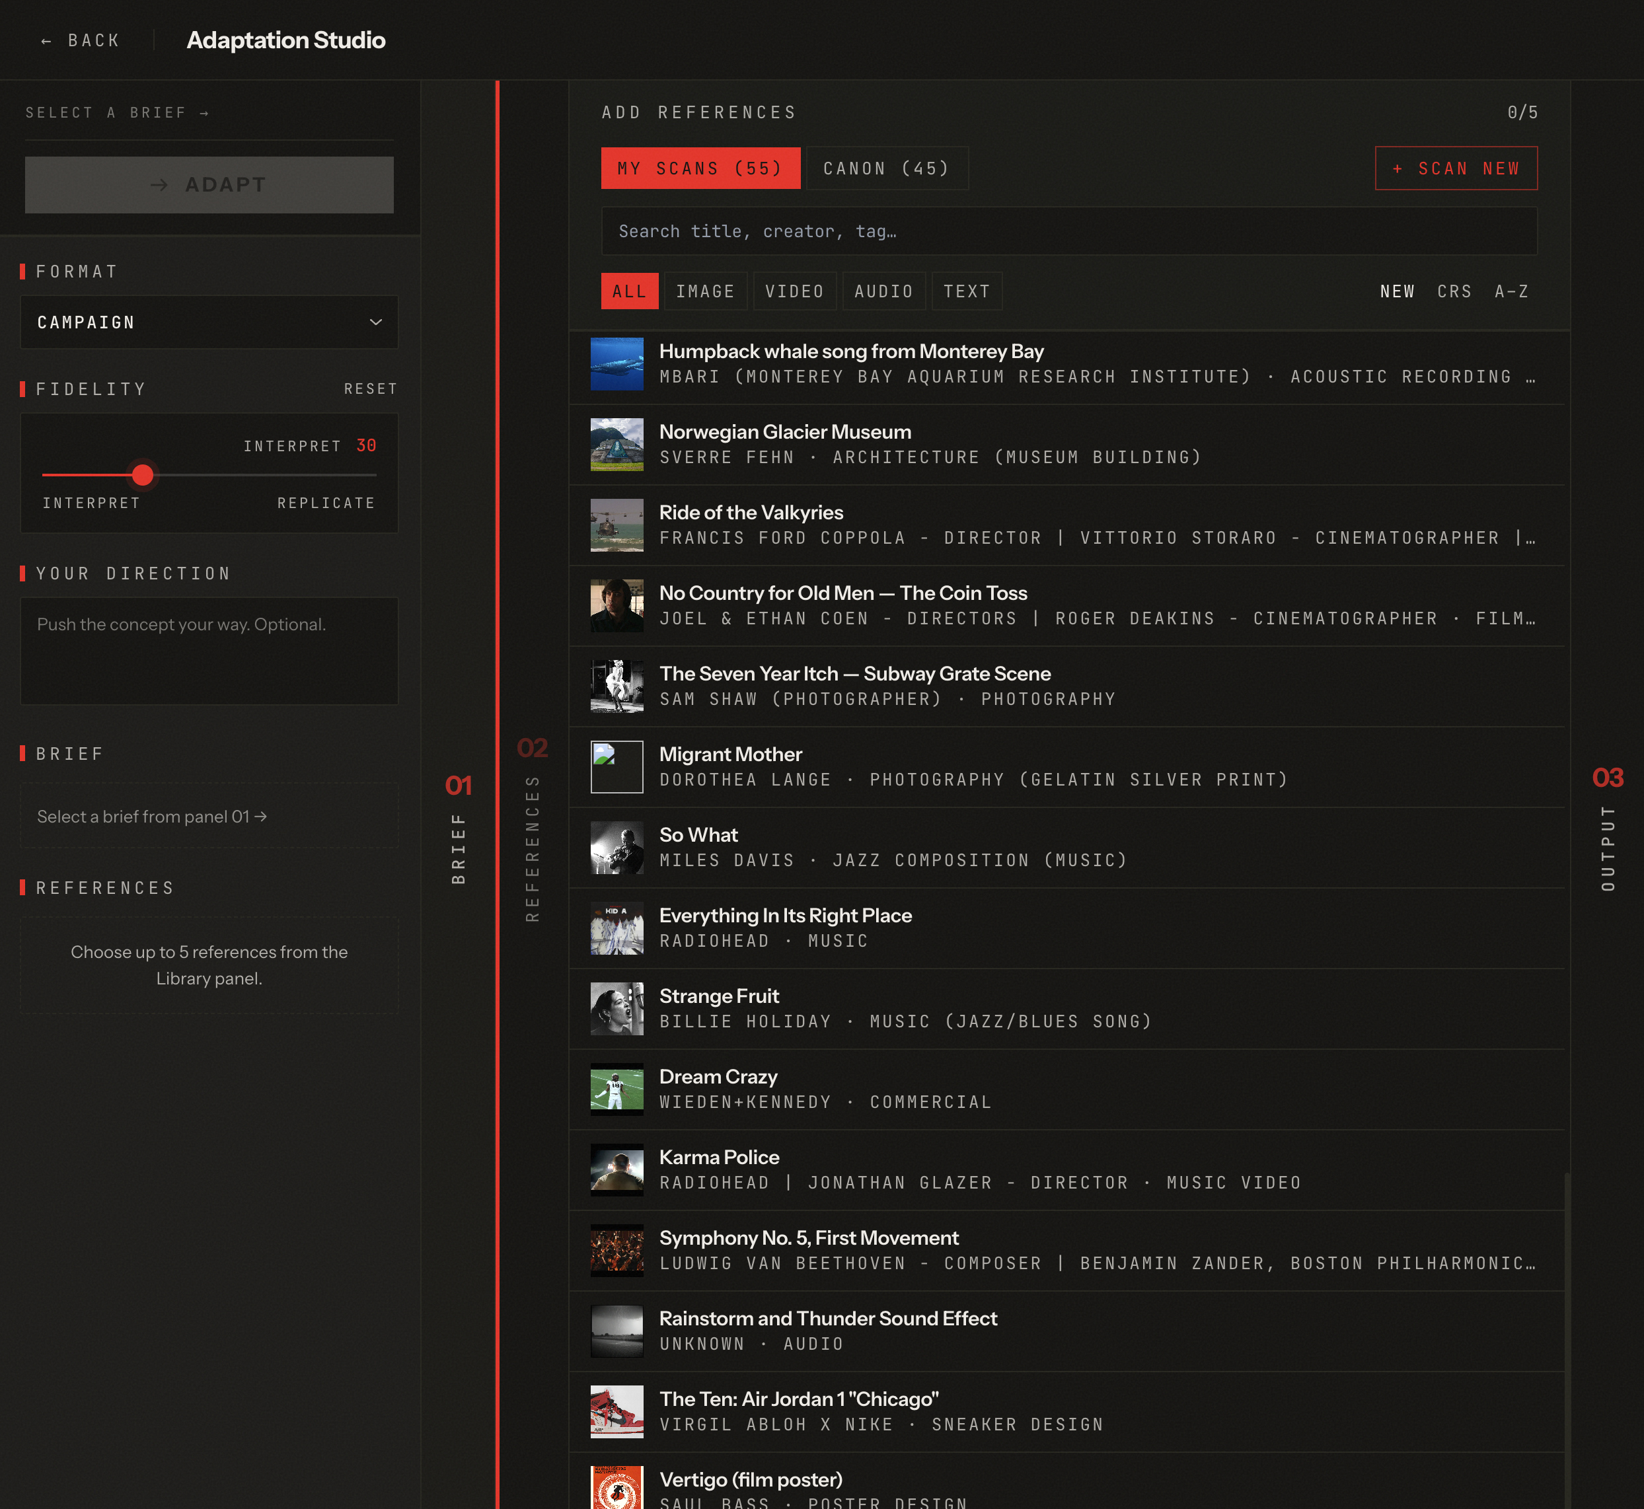Select the No Country for Old Men thumbnail
Image resolution: width=1644 pixels, height=1509 pixels.
click(616, 606)
